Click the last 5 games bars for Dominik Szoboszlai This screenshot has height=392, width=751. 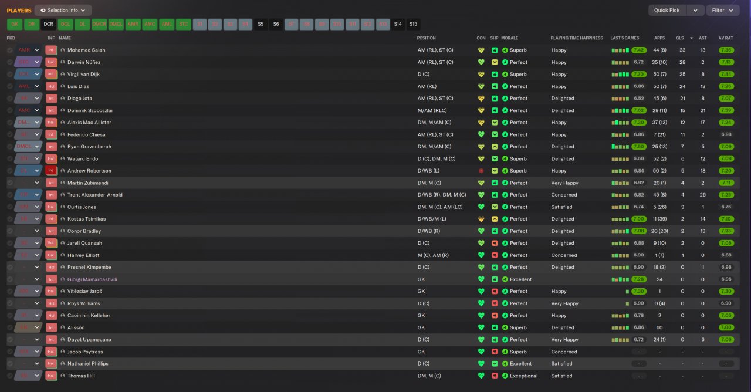(x=620, y=110)
